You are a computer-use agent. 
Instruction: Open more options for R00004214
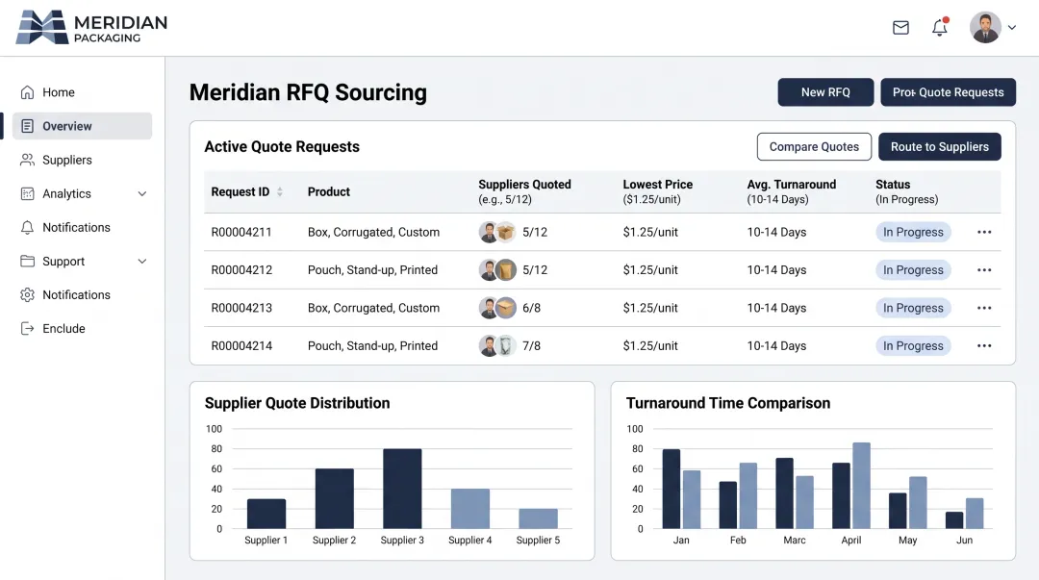(x=984, y=345)
